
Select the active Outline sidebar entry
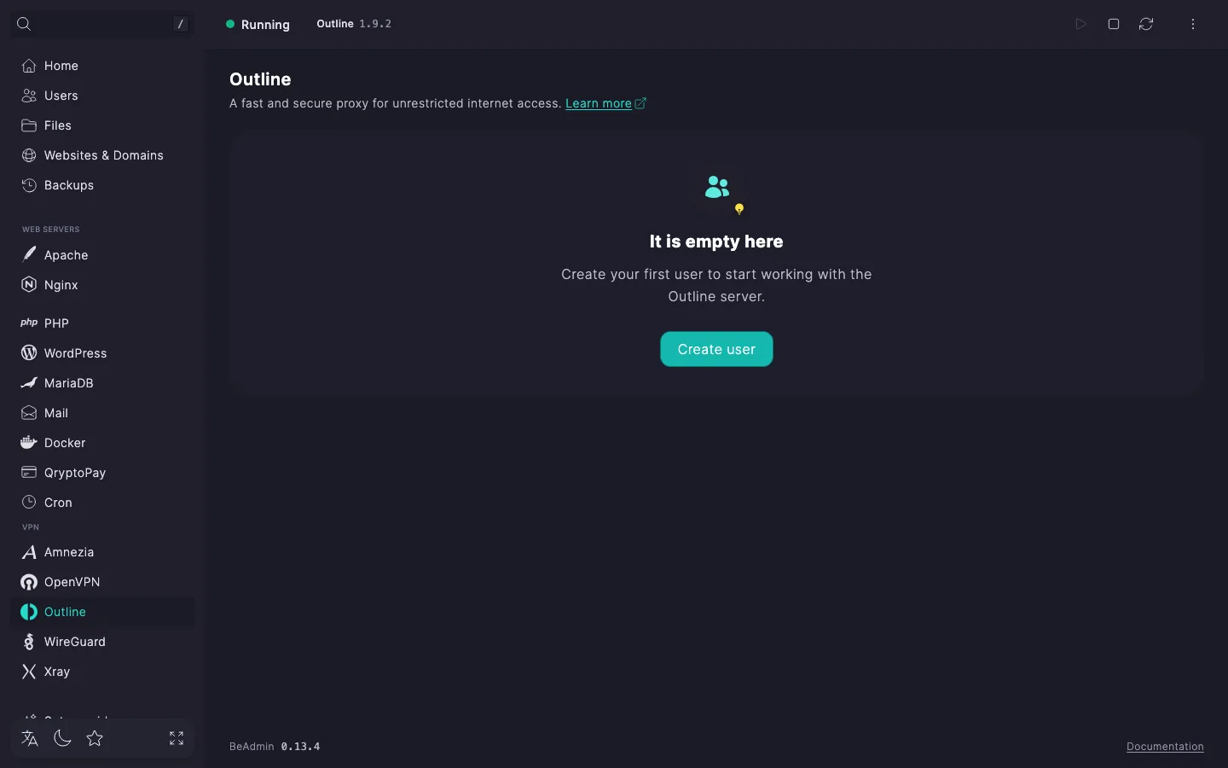pos(102,612)
